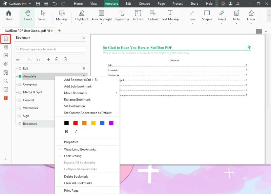Select the Eraser tool
The height and width of the screenshot is (194, 271).
click(251, 16)
